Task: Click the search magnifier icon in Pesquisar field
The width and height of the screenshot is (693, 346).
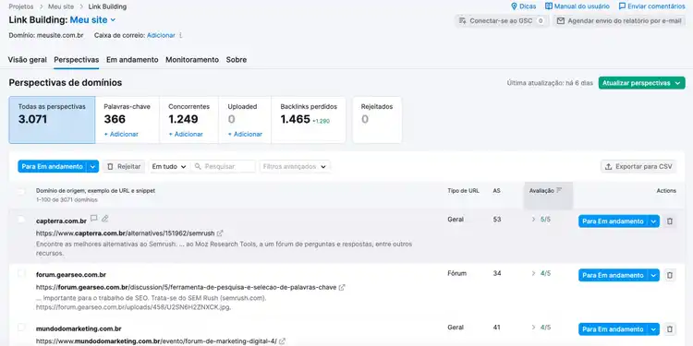Action: [x=198, y=166]
